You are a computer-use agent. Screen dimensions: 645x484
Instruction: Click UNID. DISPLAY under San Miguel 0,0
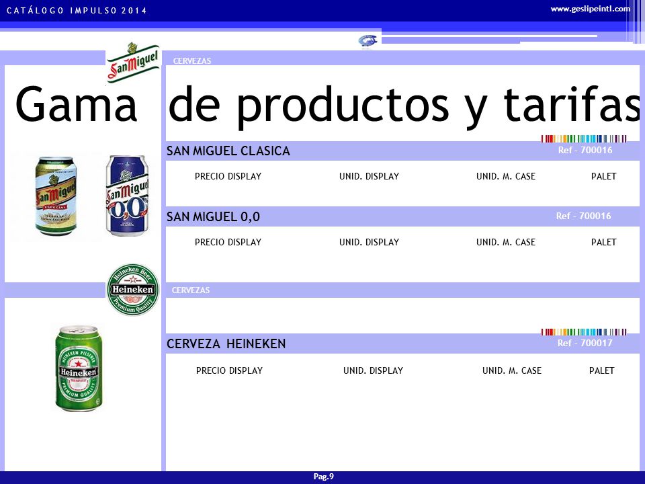(369, 242)
